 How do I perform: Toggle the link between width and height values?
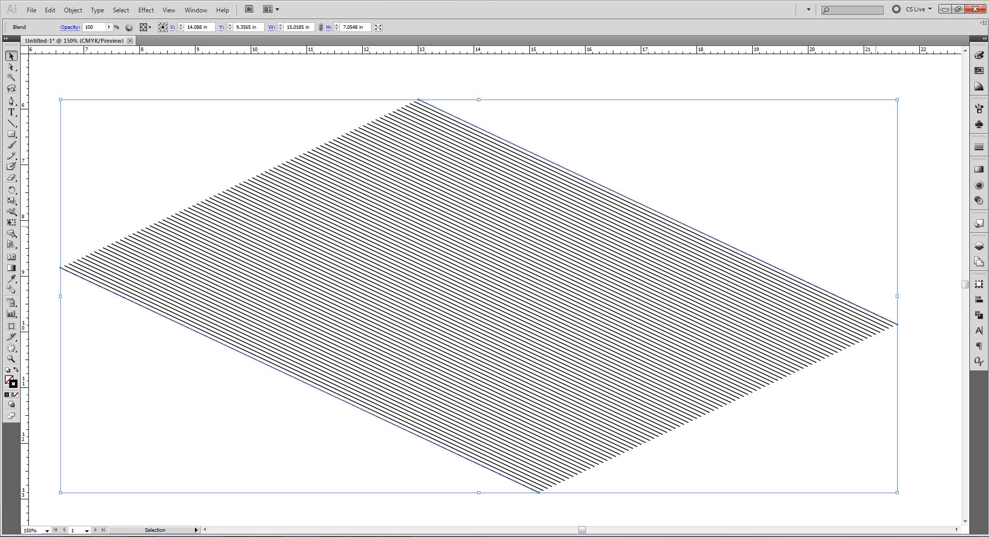(x=320, y=27)
